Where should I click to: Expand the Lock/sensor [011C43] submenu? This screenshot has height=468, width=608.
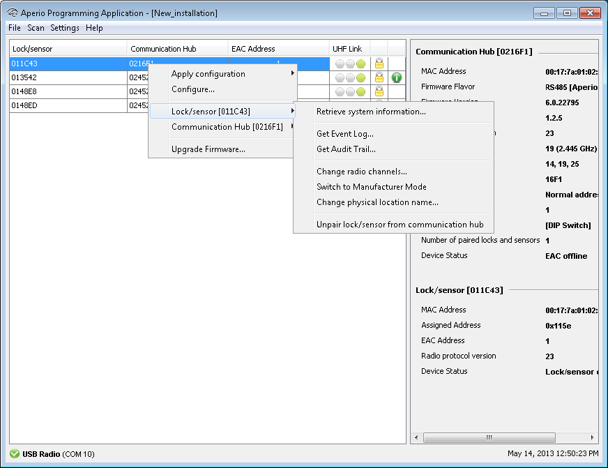(x=222, y=112)
